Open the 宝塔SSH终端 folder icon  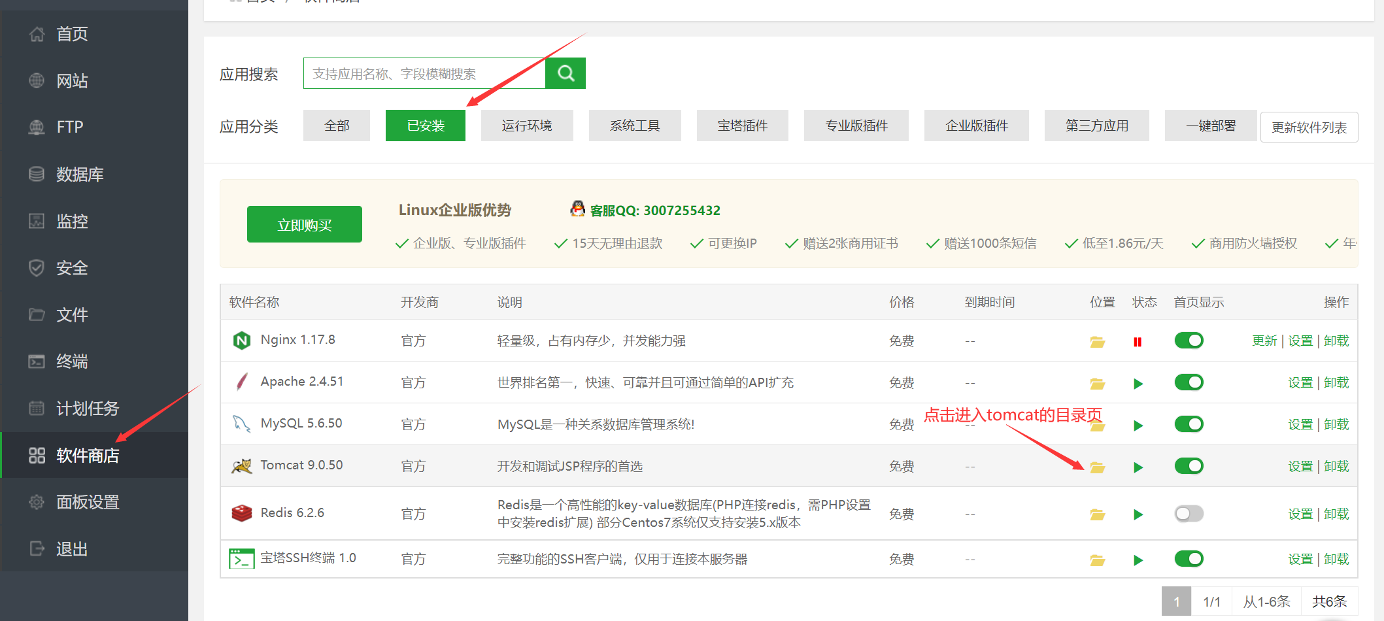pyautogui.click(x=1097, y=560)
